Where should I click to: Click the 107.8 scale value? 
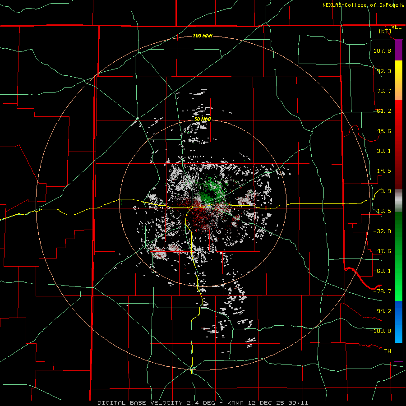[x=382, y=51]
